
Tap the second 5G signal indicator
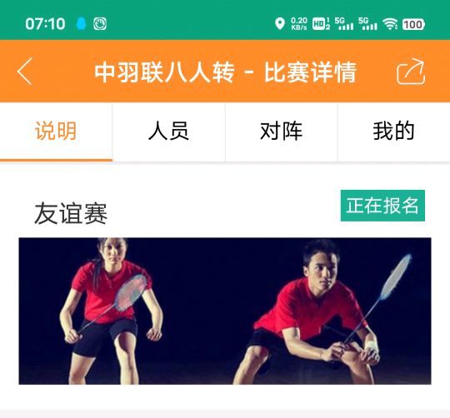point(367,23)
